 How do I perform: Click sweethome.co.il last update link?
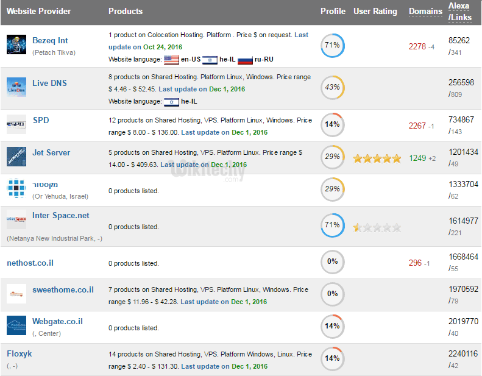pos(224,302)
